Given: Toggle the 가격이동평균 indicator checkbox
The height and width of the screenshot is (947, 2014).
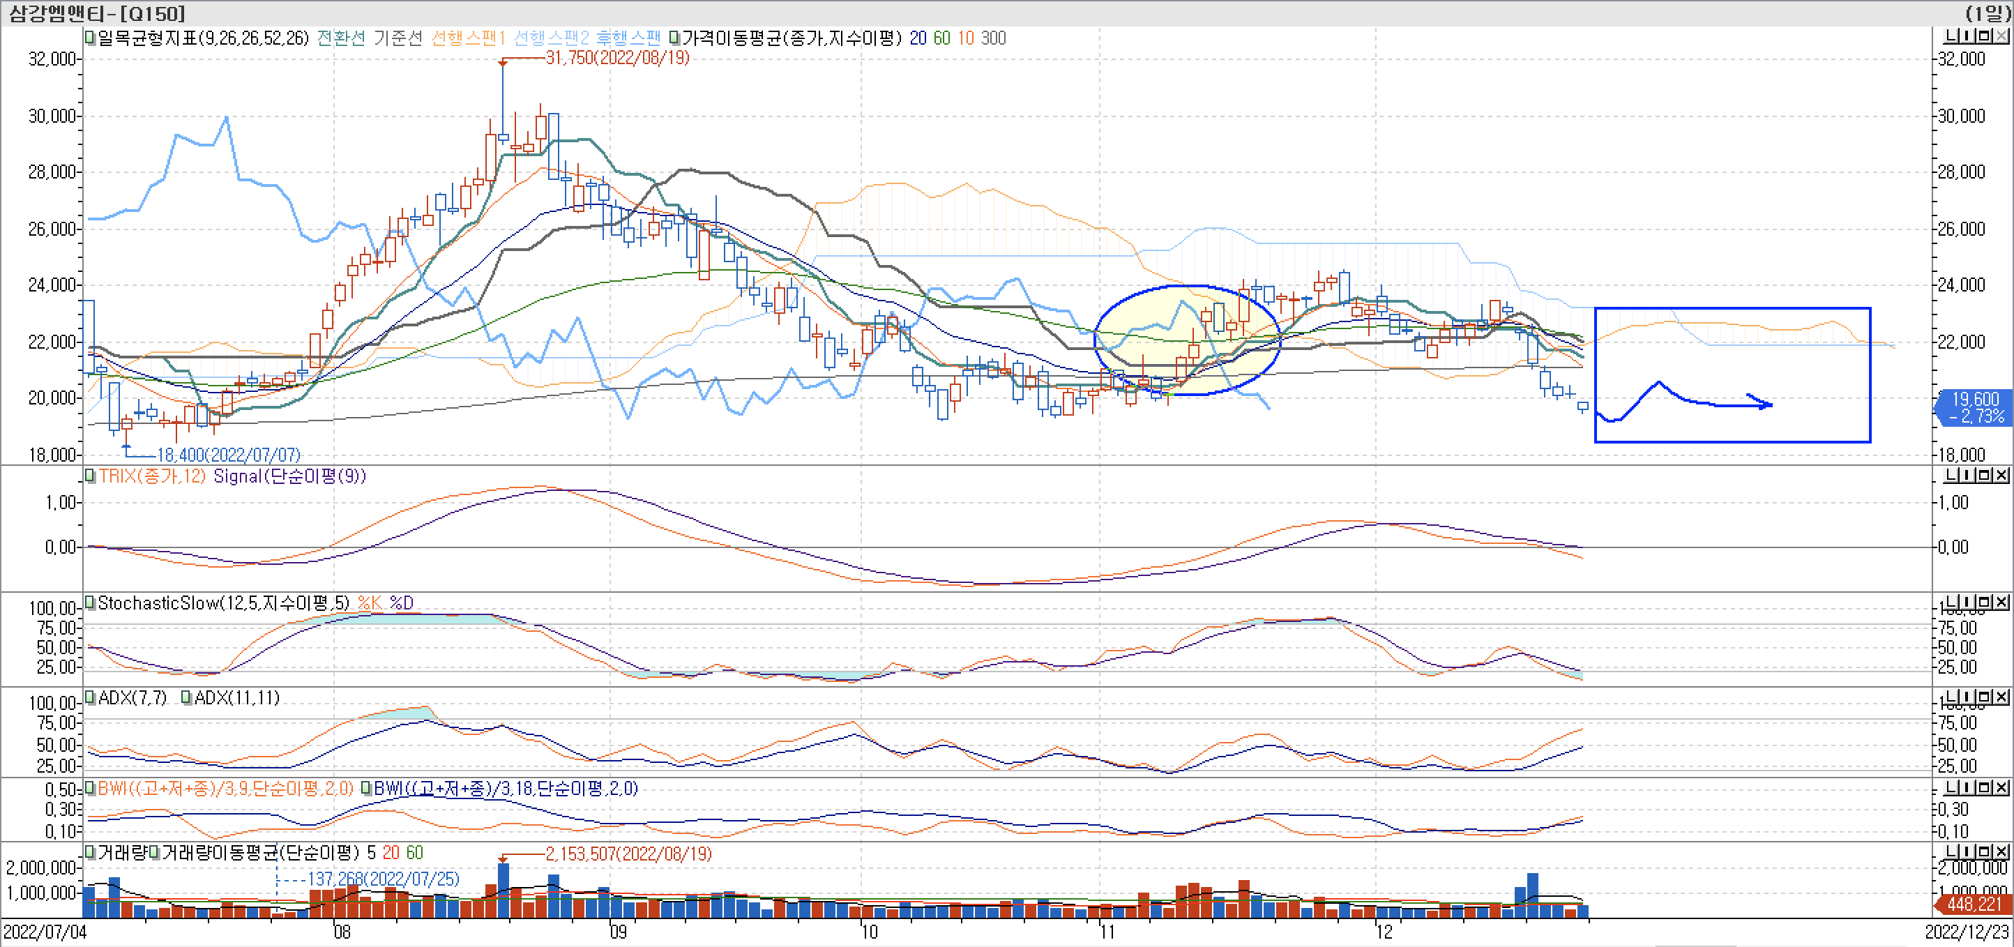Looking at the screenshot, I should click(x=675, y=38).
